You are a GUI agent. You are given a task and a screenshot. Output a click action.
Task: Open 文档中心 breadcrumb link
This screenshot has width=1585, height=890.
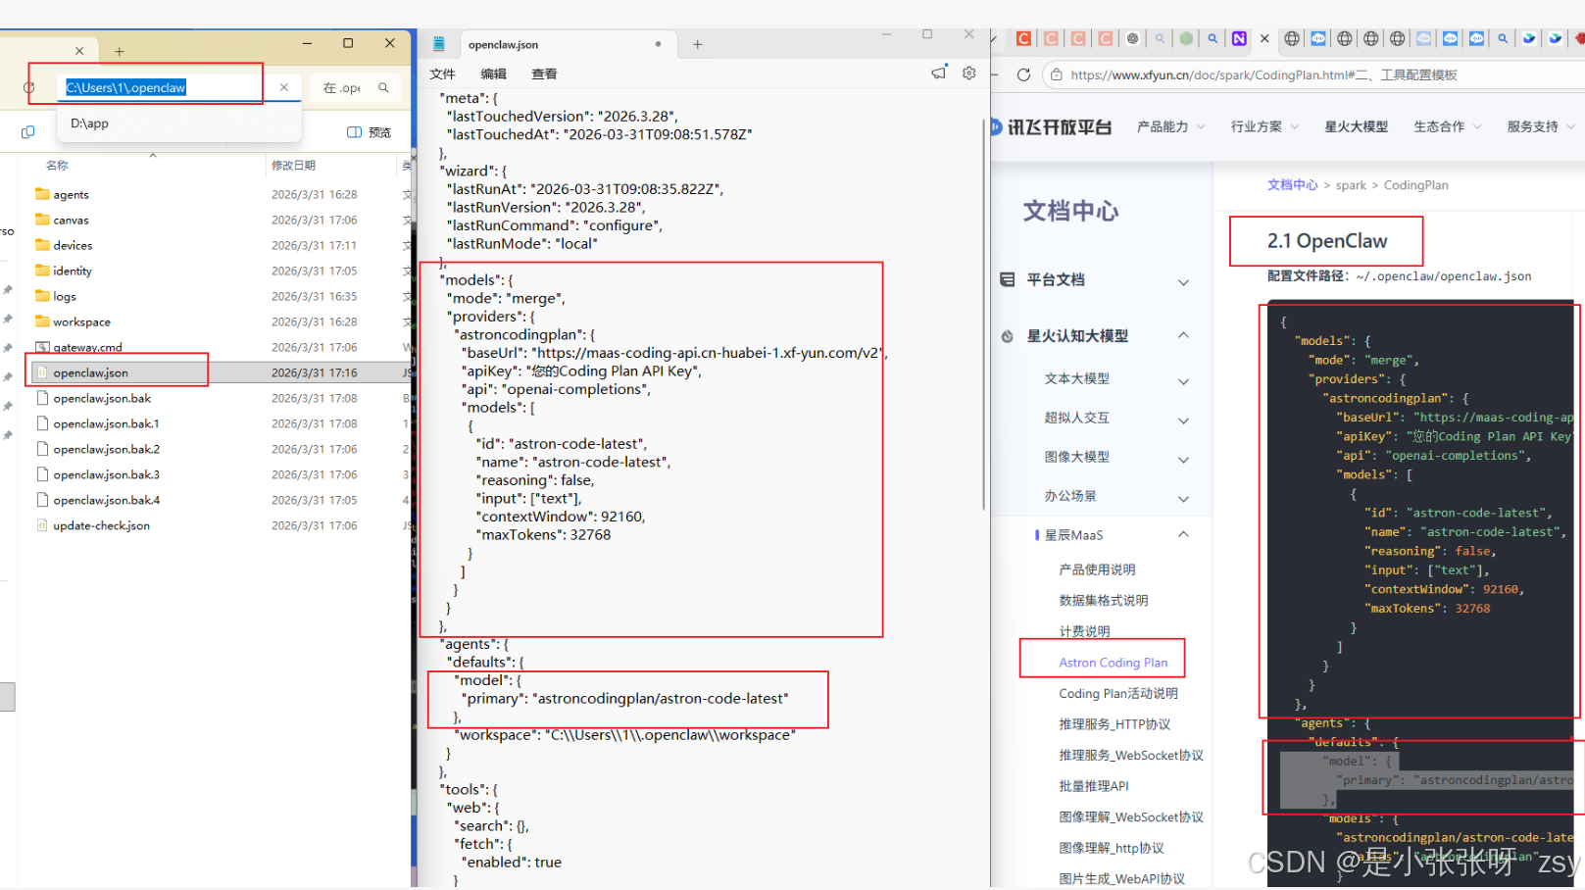[x=1292, y=184]
